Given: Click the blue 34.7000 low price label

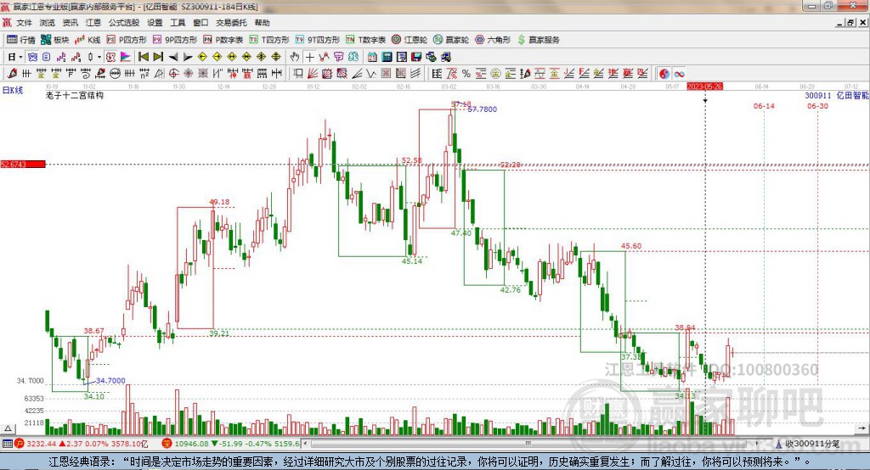Looking at the screenshot, I should point(110,380).
